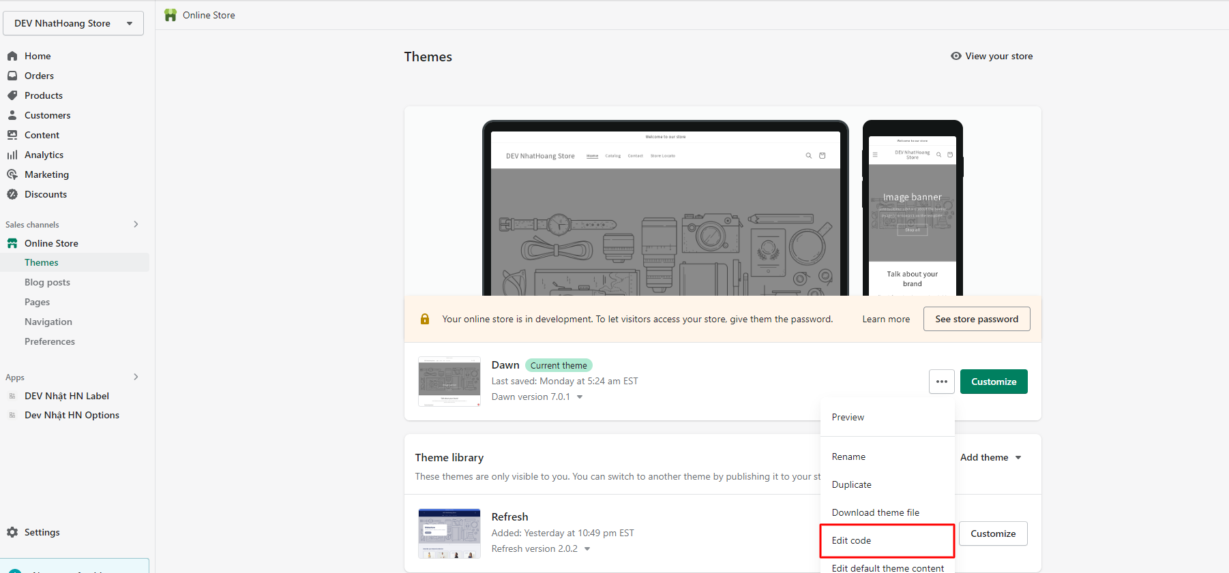
Task: Select Preview from the theme actions menu
Action: pyautogui.click(x=887, y=417)
